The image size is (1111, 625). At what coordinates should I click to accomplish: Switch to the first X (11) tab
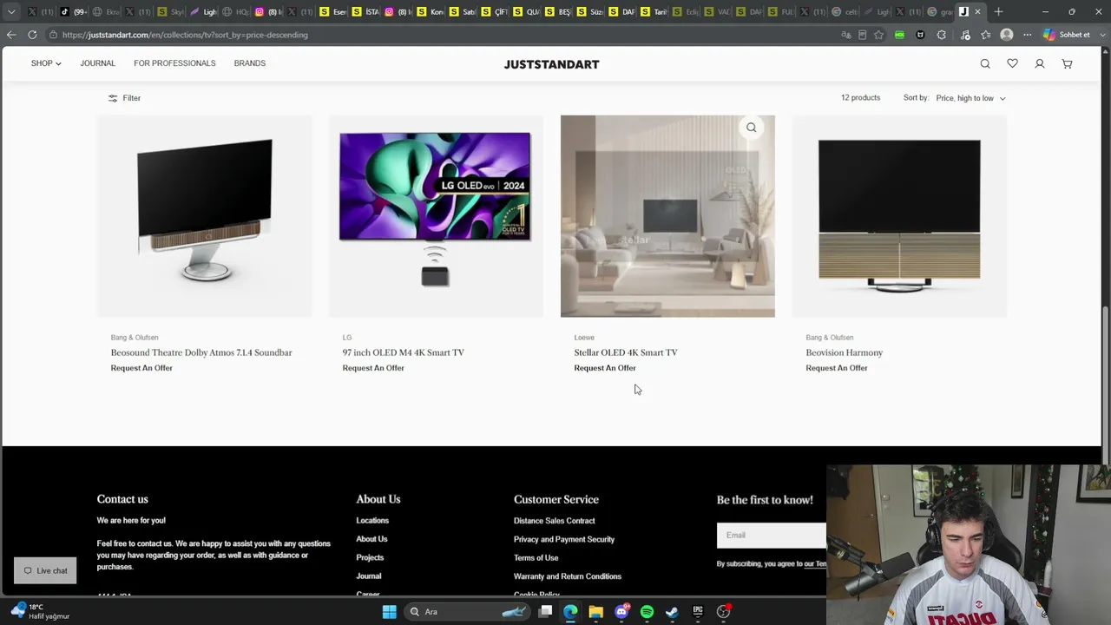[39, 11]
